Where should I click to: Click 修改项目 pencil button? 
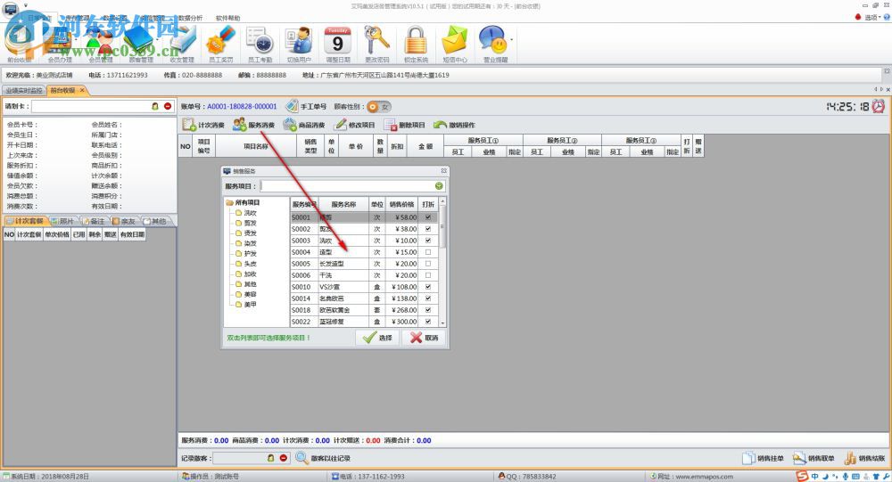pyautogui.click(x=354, y=125)
